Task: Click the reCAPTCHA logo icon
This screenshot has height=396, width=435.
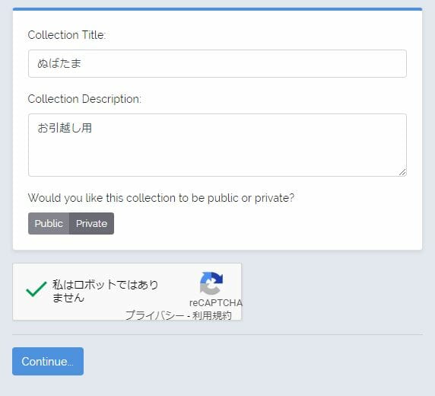Action: pyautogui.click(x=211, y=283)
